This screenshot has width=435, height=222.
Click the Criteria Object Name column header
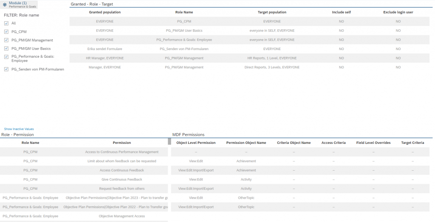(294, 143)
